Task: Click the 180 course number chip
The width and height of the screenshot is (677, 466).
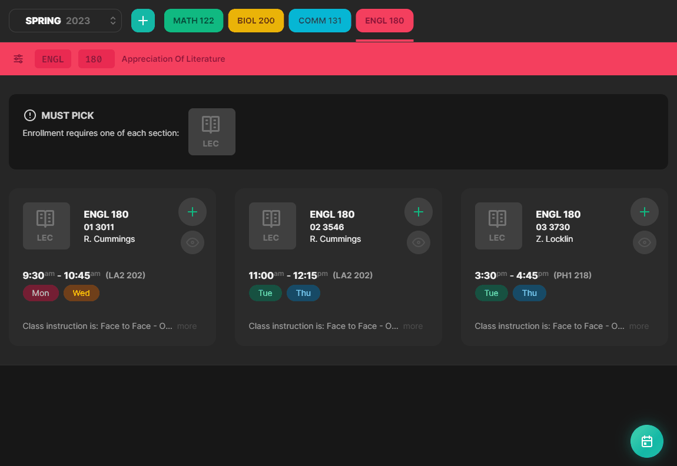Action: click(x=96, y=59)
